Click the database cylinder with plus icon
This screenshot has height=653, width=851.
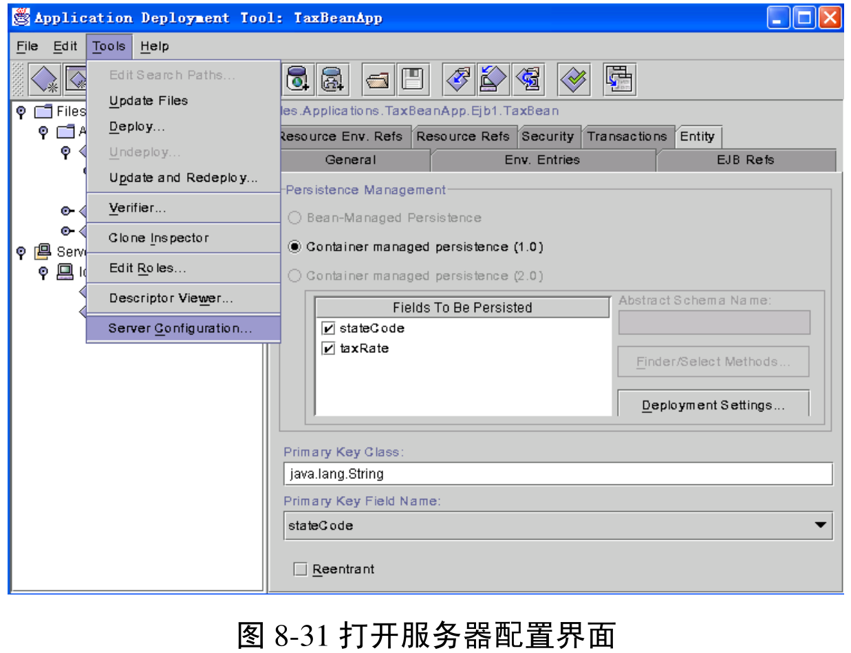click(334, 80)
